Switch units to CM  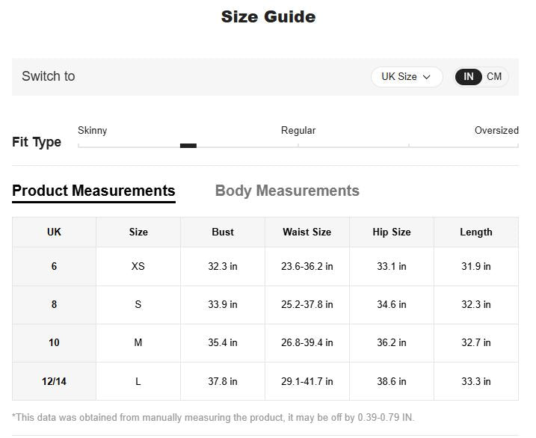click(494, 77)
